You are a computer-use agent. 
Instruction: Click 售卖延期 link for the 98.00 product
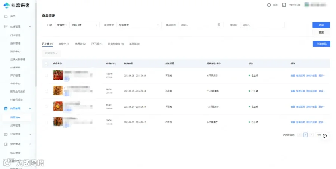(x=301, y=91)
